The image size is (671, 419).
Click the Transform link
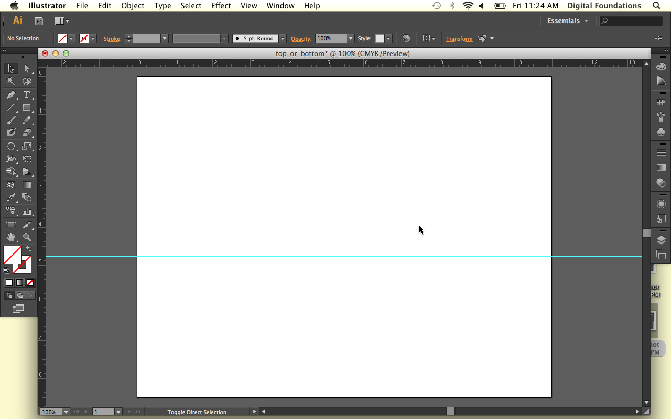[459, 39]
